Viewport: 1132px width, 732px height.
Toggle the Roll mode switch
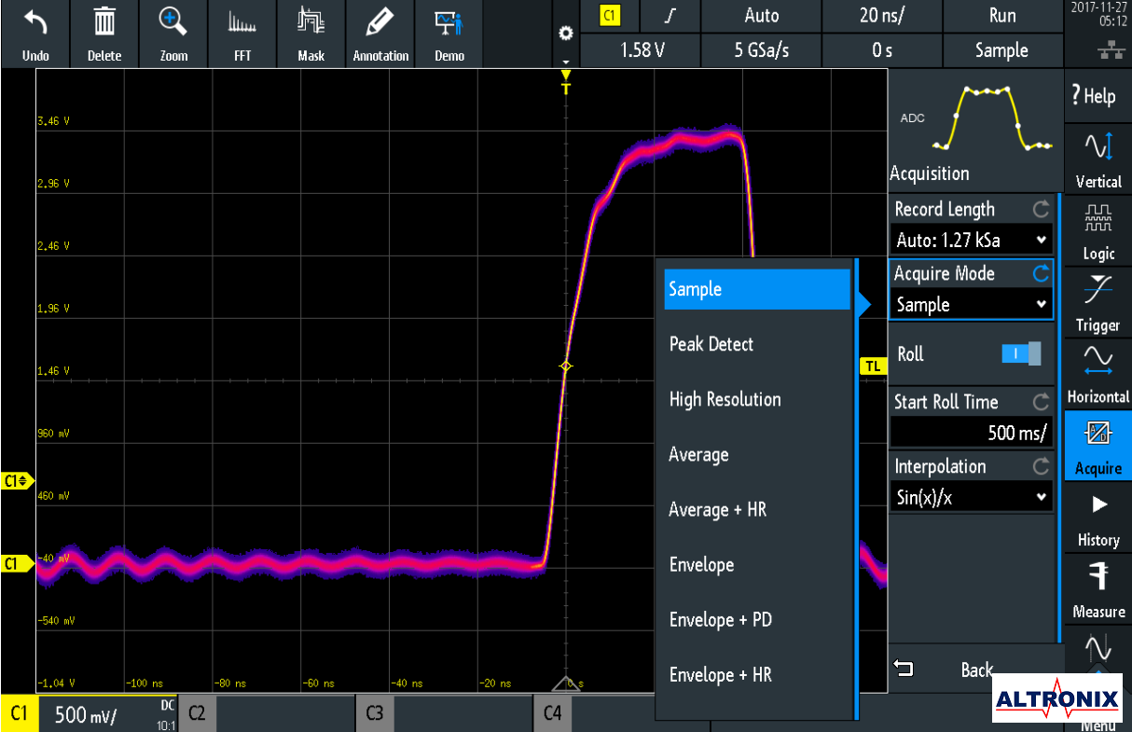[x=1021, y=353]
